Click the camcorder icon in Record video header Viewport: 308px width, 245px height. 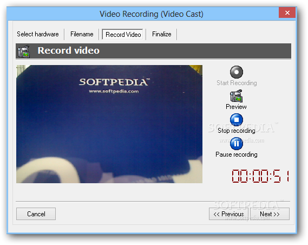[x=24, y=51]
